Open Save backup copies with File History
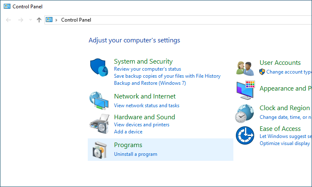The width and height of the screenshot is (312, 187). pos(167,76)
